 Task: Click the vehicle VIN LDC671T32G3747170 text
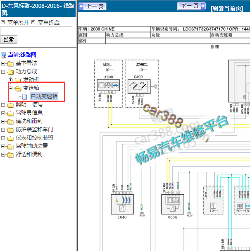pyautogui.click(x=204, y=29)
